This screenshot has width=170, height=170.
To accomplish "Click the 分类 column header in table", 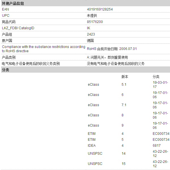I will pyautogui.click(x=156, y=77).
